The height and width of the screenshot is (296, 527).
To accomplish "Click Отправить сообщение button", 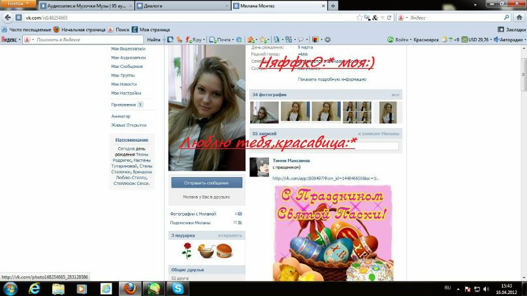I will [x=206, y=183].
